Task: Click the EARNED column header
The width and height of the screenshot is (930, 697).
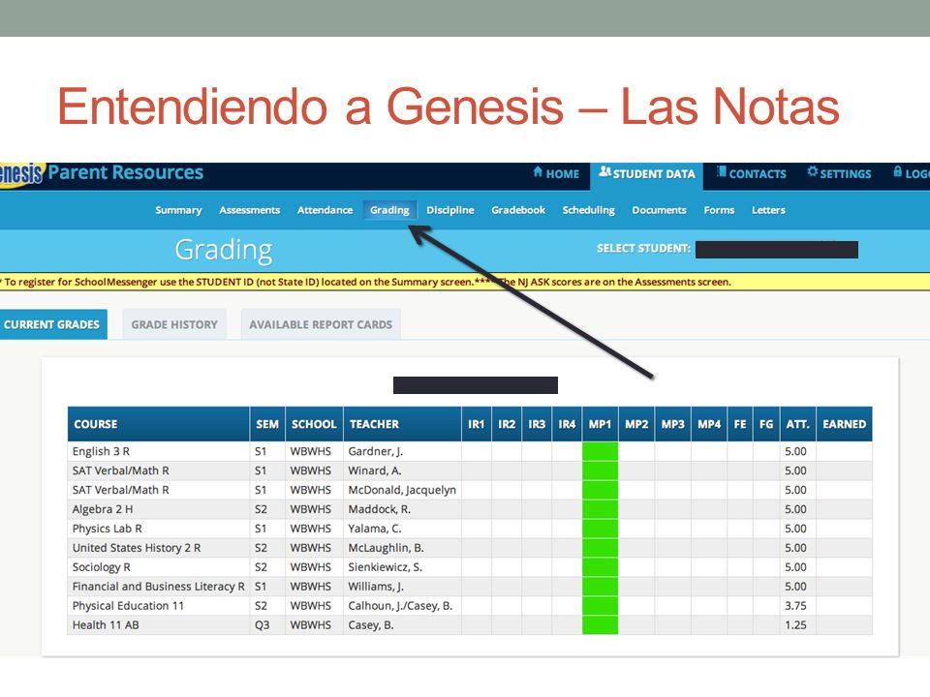Action: [x=844, y=424]
